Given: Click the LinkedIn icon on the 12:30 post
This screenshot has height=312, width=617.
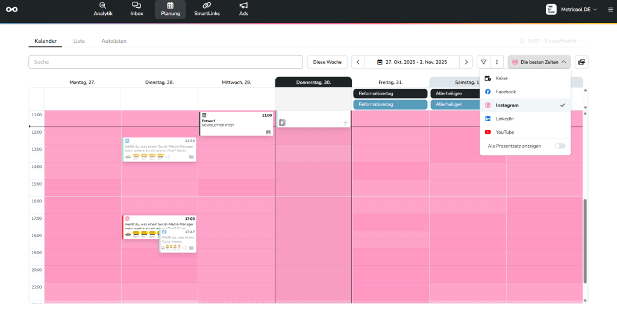Looking at the screenshot, I should click(x=127, y=140).
